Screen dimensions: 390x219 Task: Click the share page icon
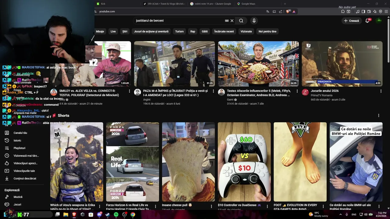(281, 11)
